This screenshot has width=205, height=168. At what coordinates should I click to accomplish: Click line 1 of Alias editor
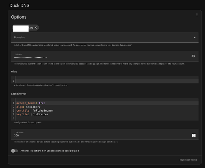[107, 81]
